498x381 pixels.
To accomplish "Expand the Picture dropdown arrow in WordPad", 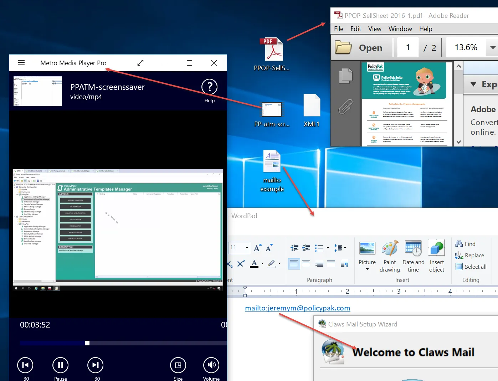I will (x=367, y=269).
